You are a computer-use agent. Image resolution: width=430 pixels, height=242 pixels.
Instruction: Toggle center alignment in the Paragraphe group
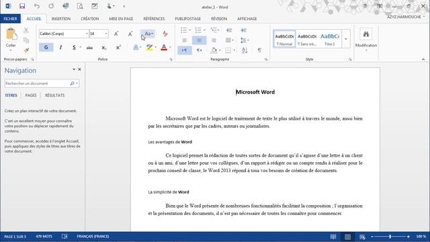tap(199, 40)
